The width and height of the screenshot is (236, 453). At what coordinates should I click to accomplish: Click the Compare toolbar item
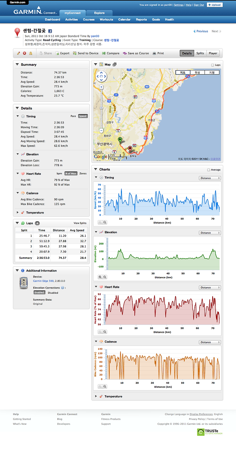point(111,53)
